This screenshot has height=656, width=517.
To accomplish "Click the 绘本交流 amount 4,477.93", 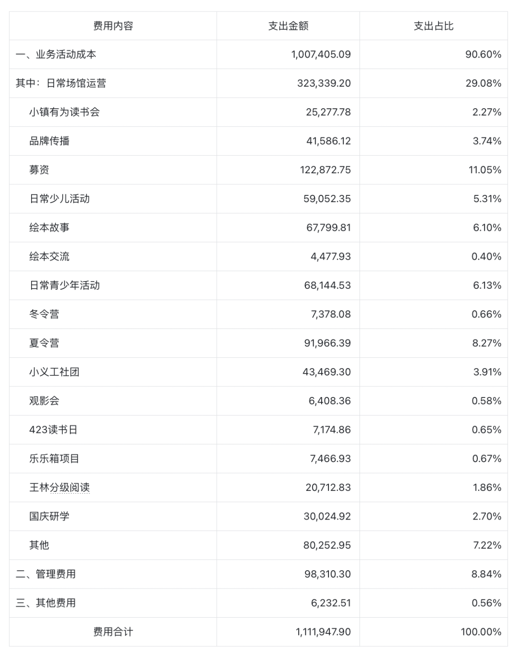I will tap(330, 256).
